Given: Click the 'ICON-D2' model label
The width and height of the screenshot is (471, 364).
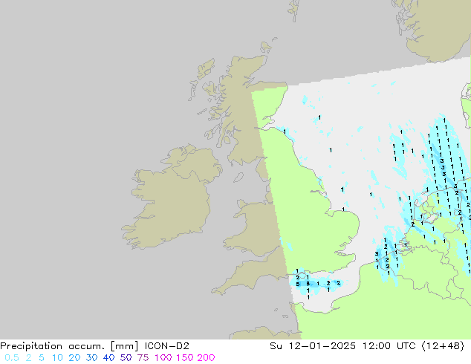Looking at the screenshot, I should pos(166,346).
